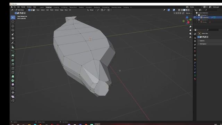Click the pan view hand icon
The image size is (222, 125).
pos(190,30)
